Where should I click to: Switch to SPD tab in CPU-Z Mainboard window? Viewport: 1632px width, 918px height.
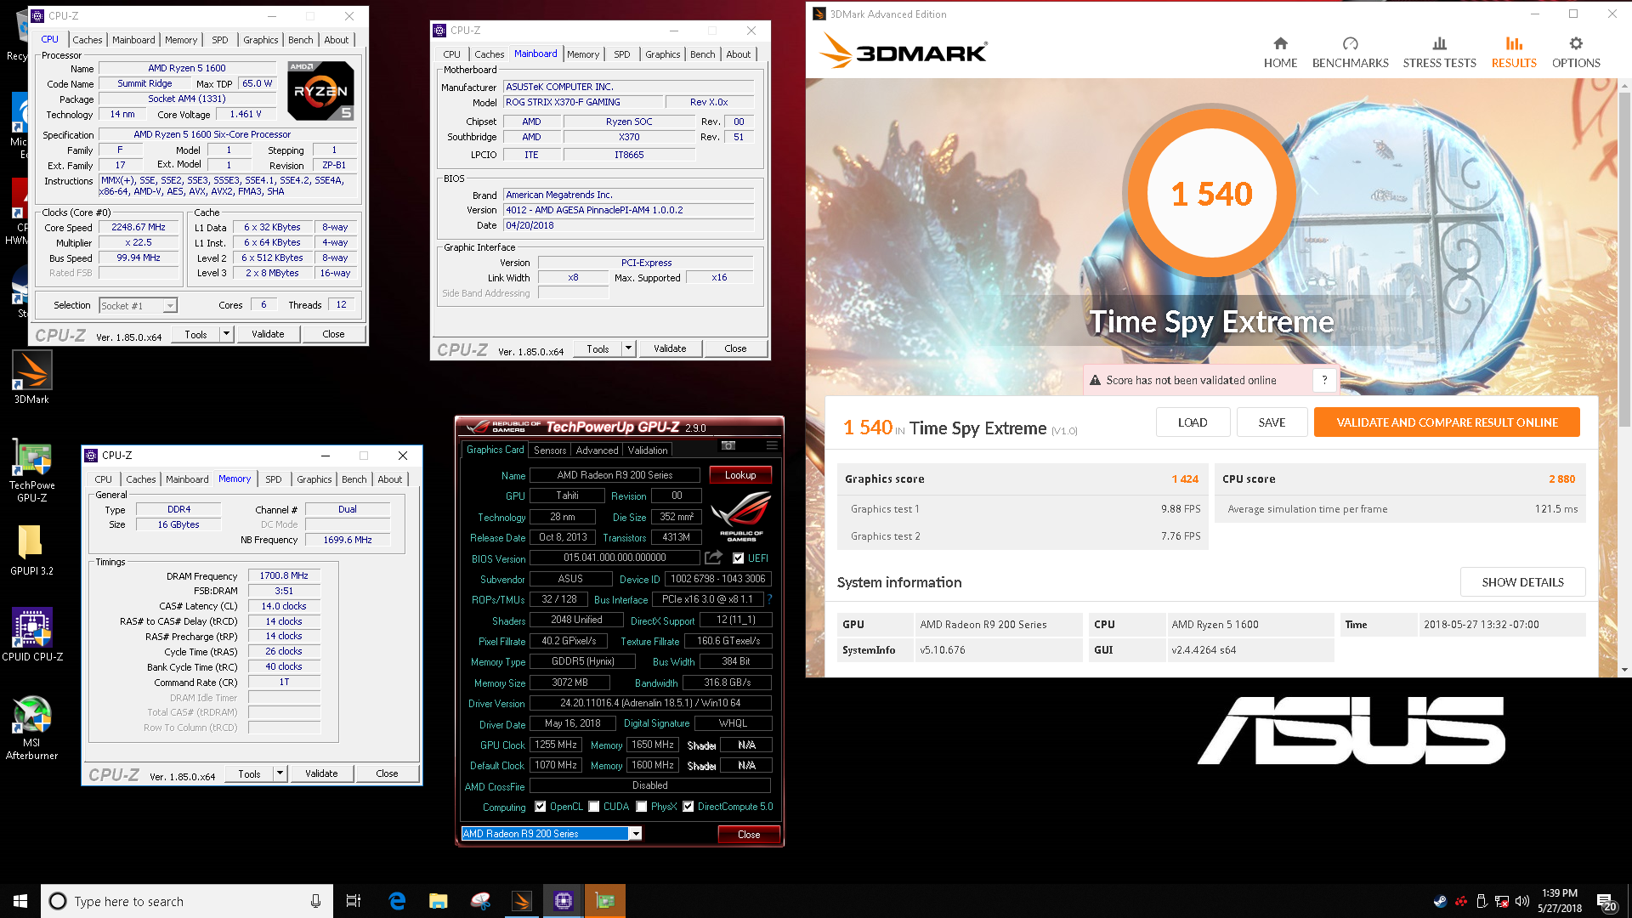coord(622,54)
